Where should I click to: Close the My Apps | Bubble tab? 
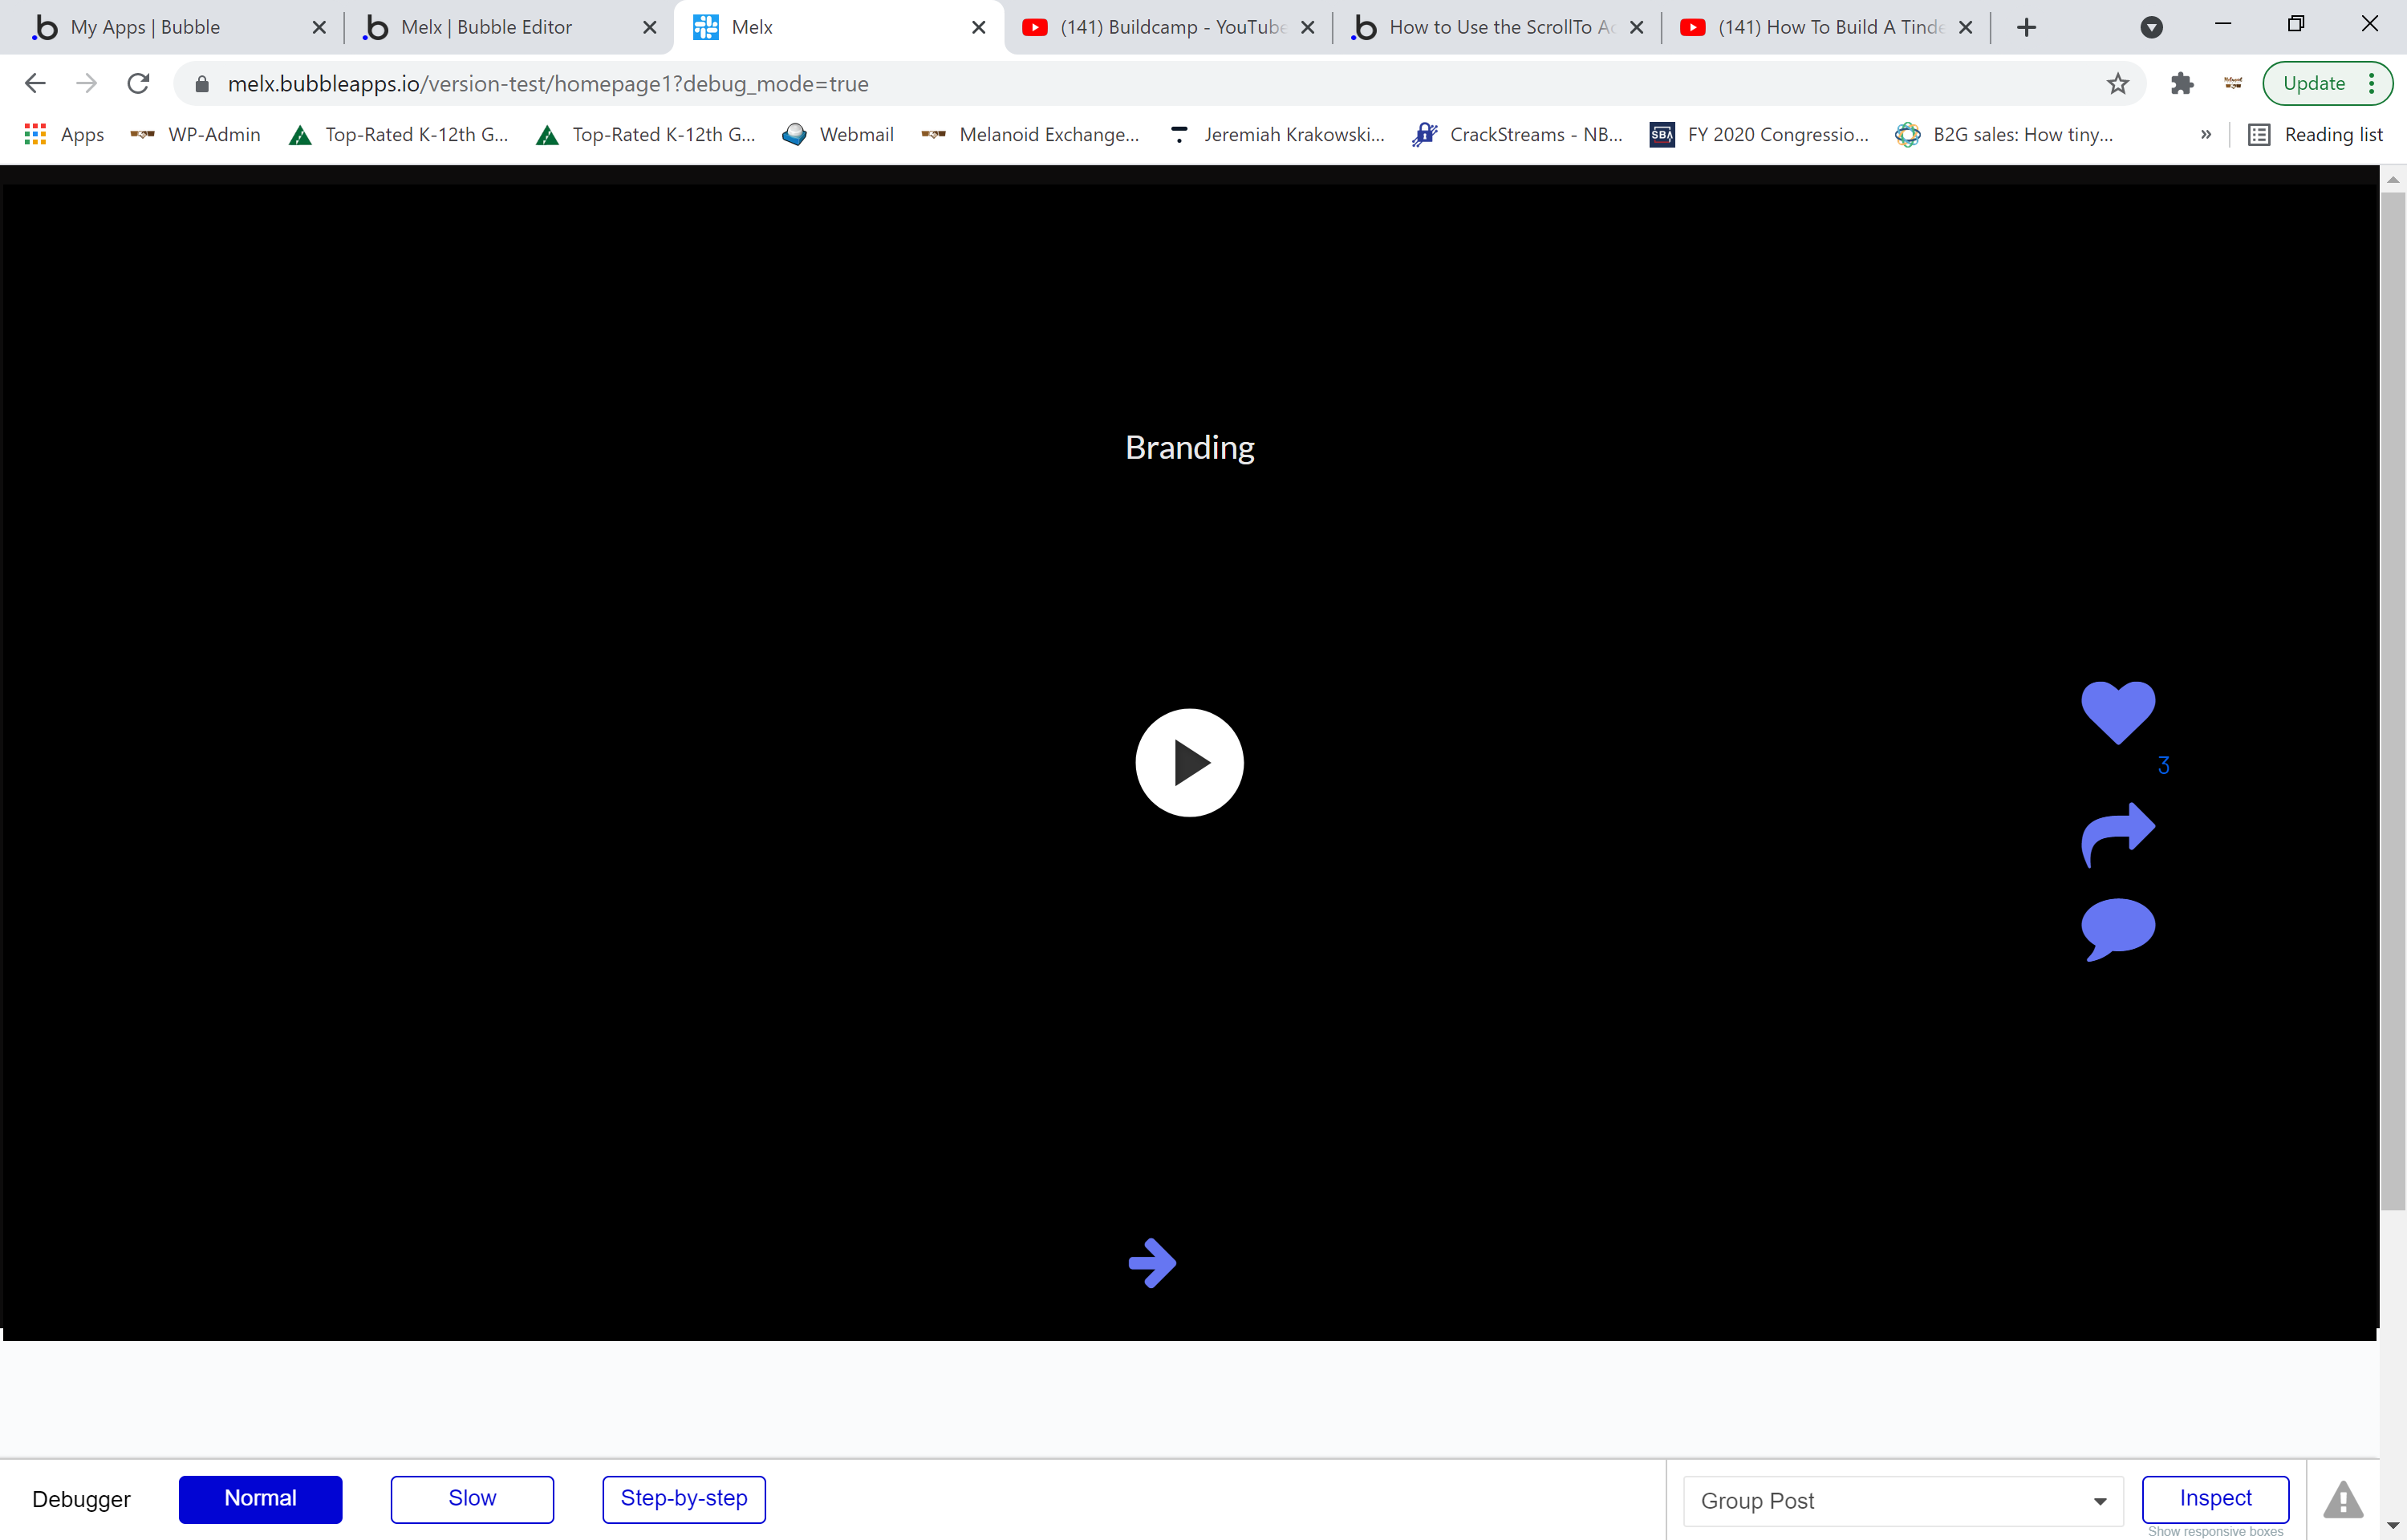tap(319, 28)
